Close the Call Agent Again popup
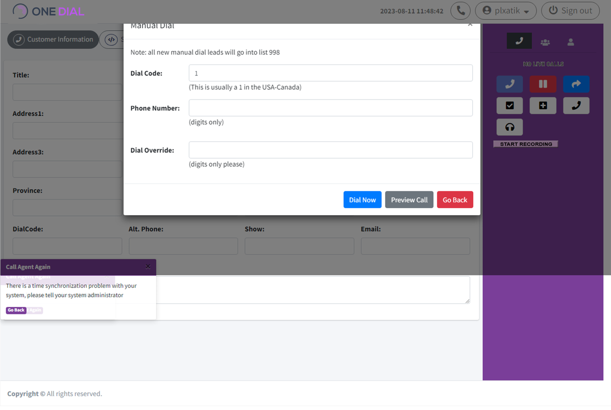This screenshot has height=410, width=611. (148, 267)
